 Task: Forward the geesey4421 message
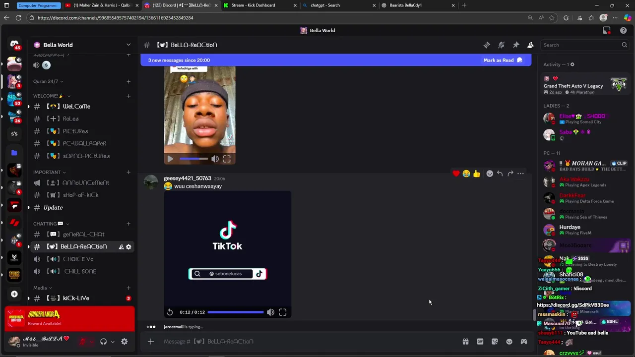(510, 174)
